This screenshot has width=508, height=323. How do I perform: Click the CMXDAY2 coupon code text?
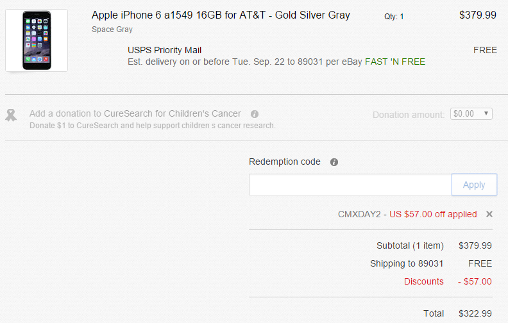(x=359, y=214)
